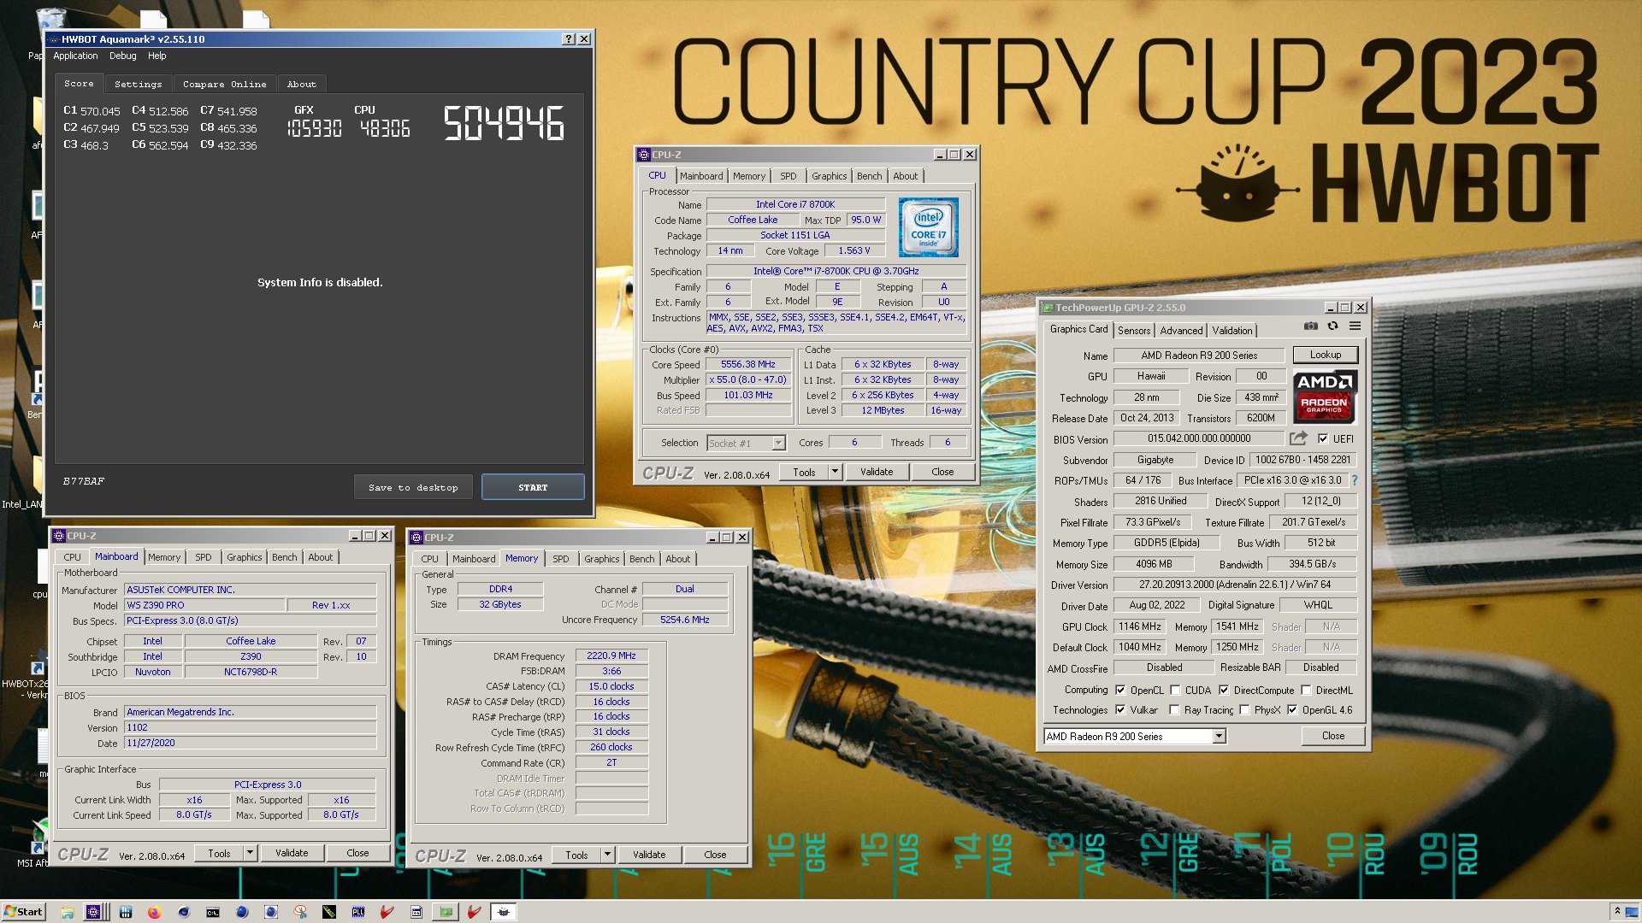Click Validate in the CPU-Z CPU window
The height and width of the screenshot is (923, 1642).
click(877, 471)
